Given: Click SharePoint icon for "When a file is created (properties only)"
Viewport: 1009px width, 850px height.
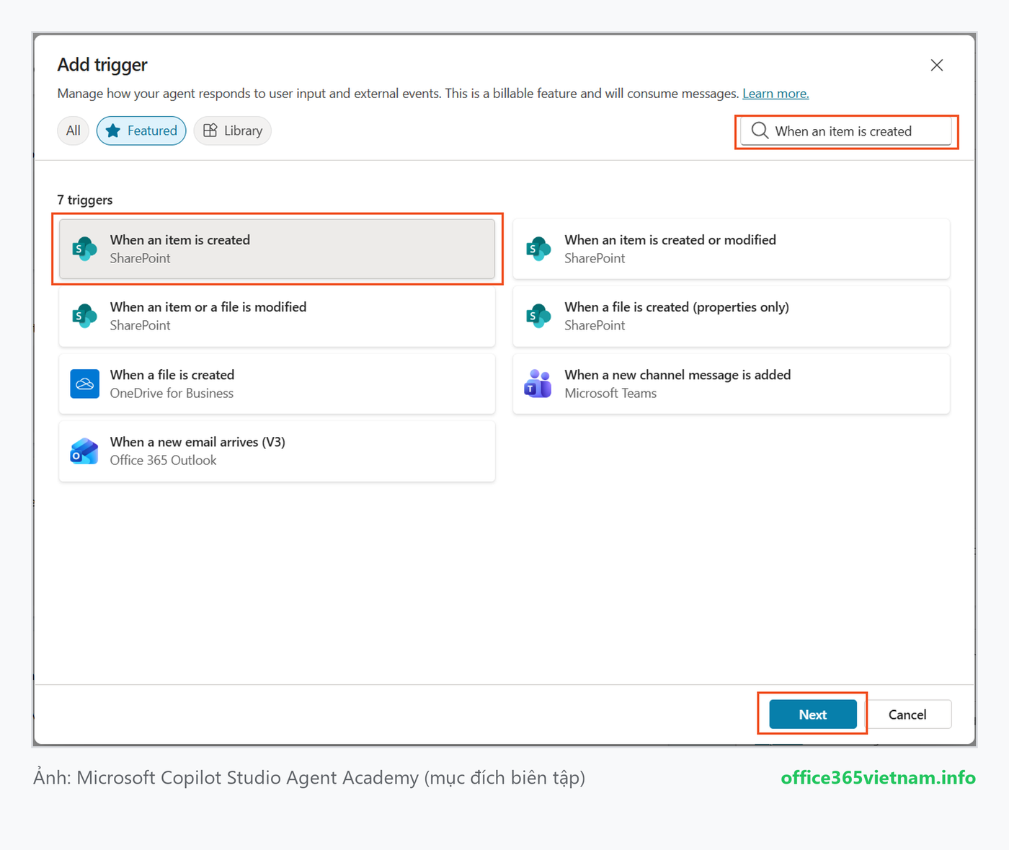Looking at the screenshot, I should [538, 316].
